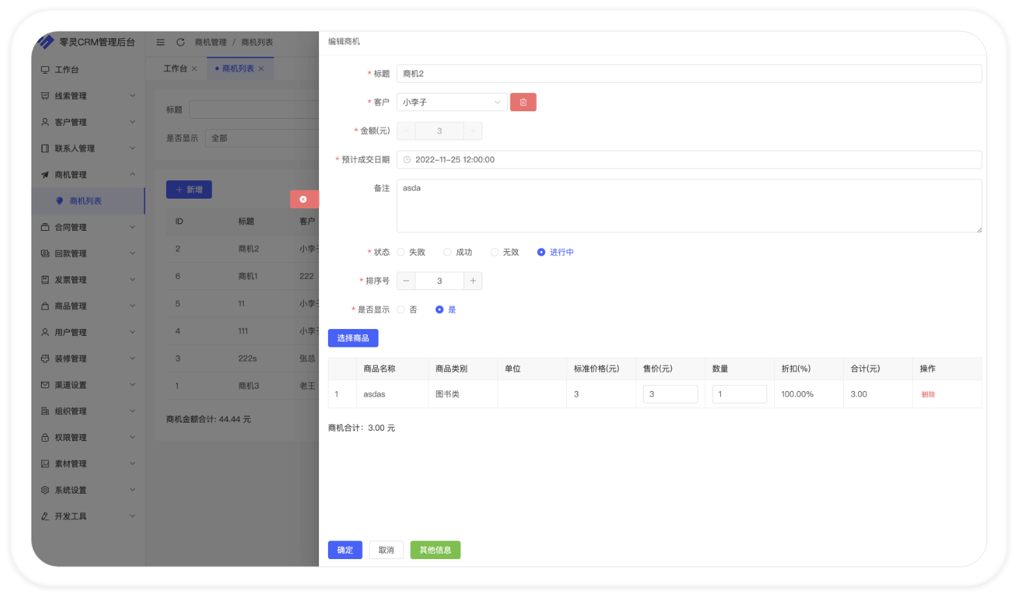Image resolution: width=1018 pixels, height=598 pixels.
Task: Click the clock icon in date field
Action: (x=407, y=160)
